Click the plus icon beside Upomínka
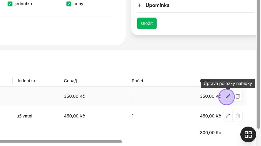The height and width of the screenshot is (146, 261). coord(140,5)
